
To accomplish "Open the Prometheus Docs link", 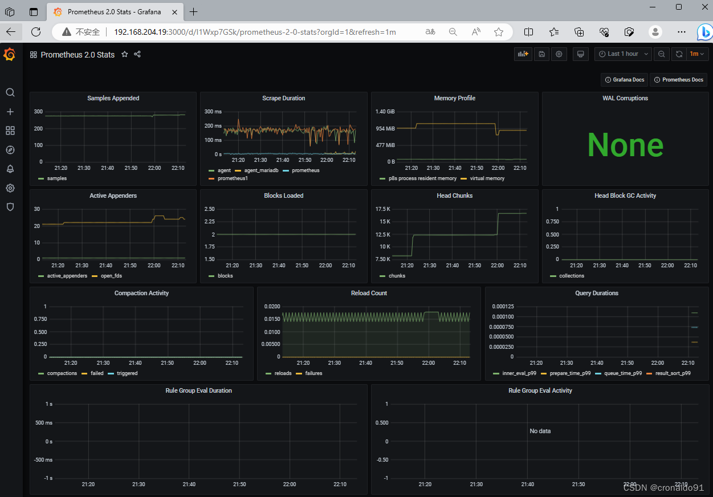I will tap(678, 80).
